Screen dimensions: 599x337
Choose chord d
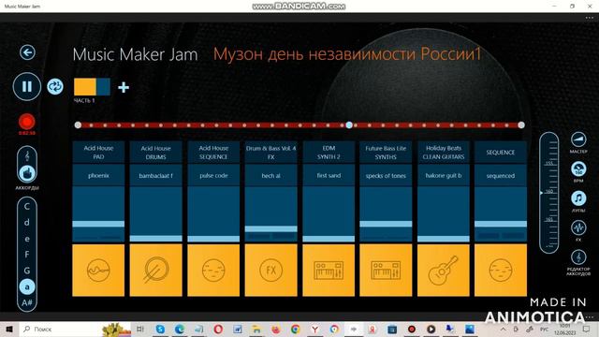tap(27, 223)
